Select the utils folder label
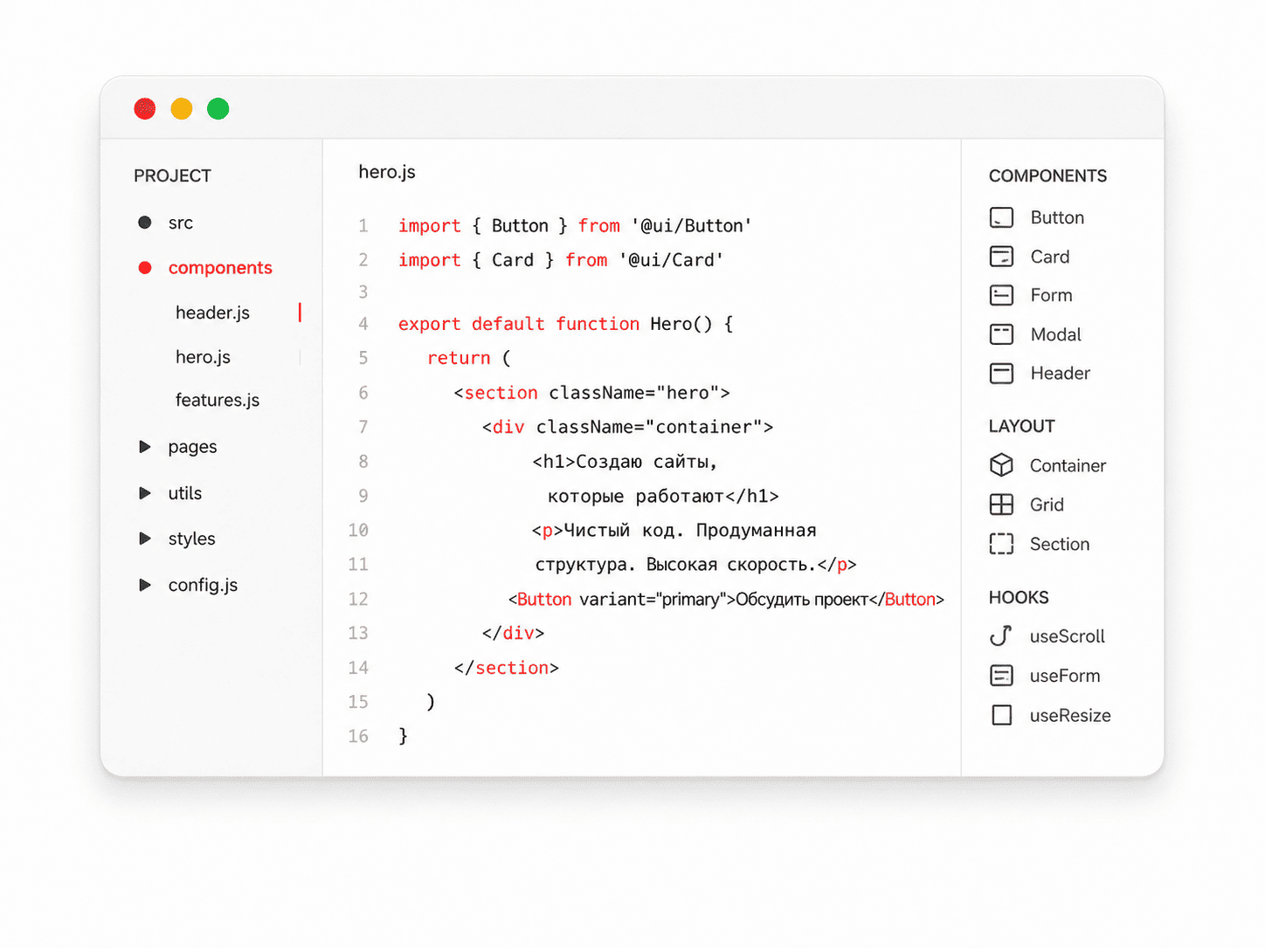 (184, 493)
